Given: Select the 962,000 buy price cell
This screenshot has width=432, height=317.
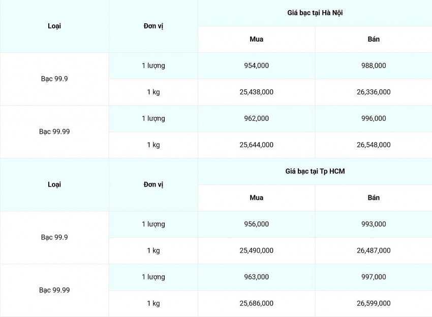Looking at the screenshot, I should (x=256, y=118).
